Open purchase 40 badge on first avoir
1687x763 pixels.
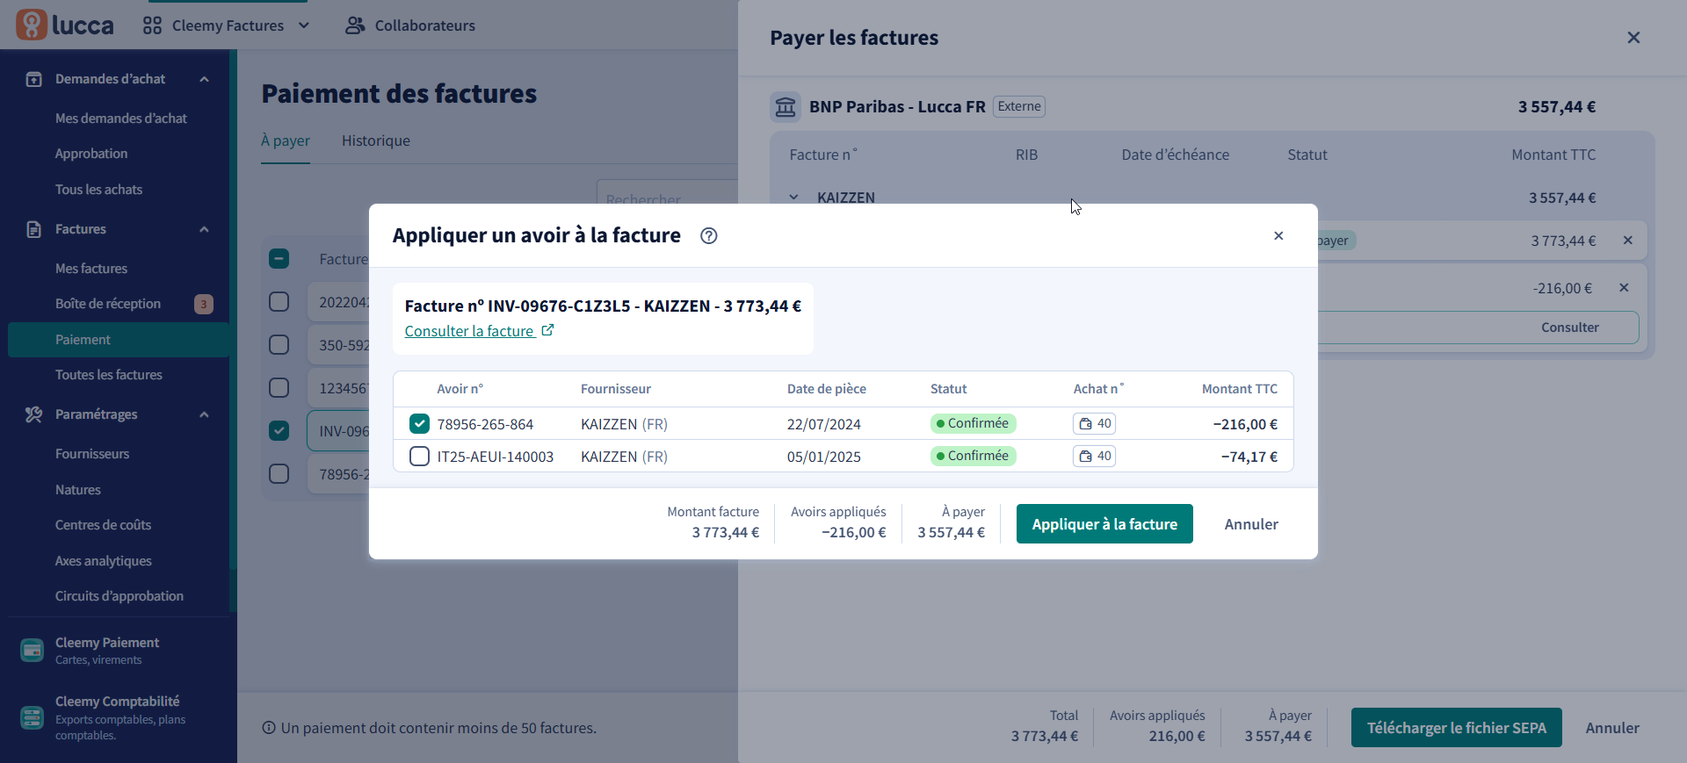click(x=1094, y=423)
